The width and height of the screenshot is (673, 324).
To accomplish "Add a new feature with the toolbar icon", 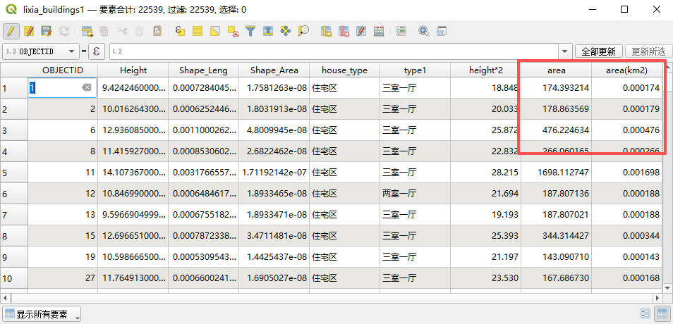I will pos(87,31).
